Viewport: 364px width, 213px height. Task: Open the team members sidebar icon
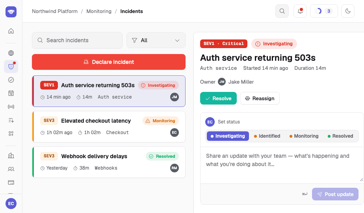pos(11,169)
